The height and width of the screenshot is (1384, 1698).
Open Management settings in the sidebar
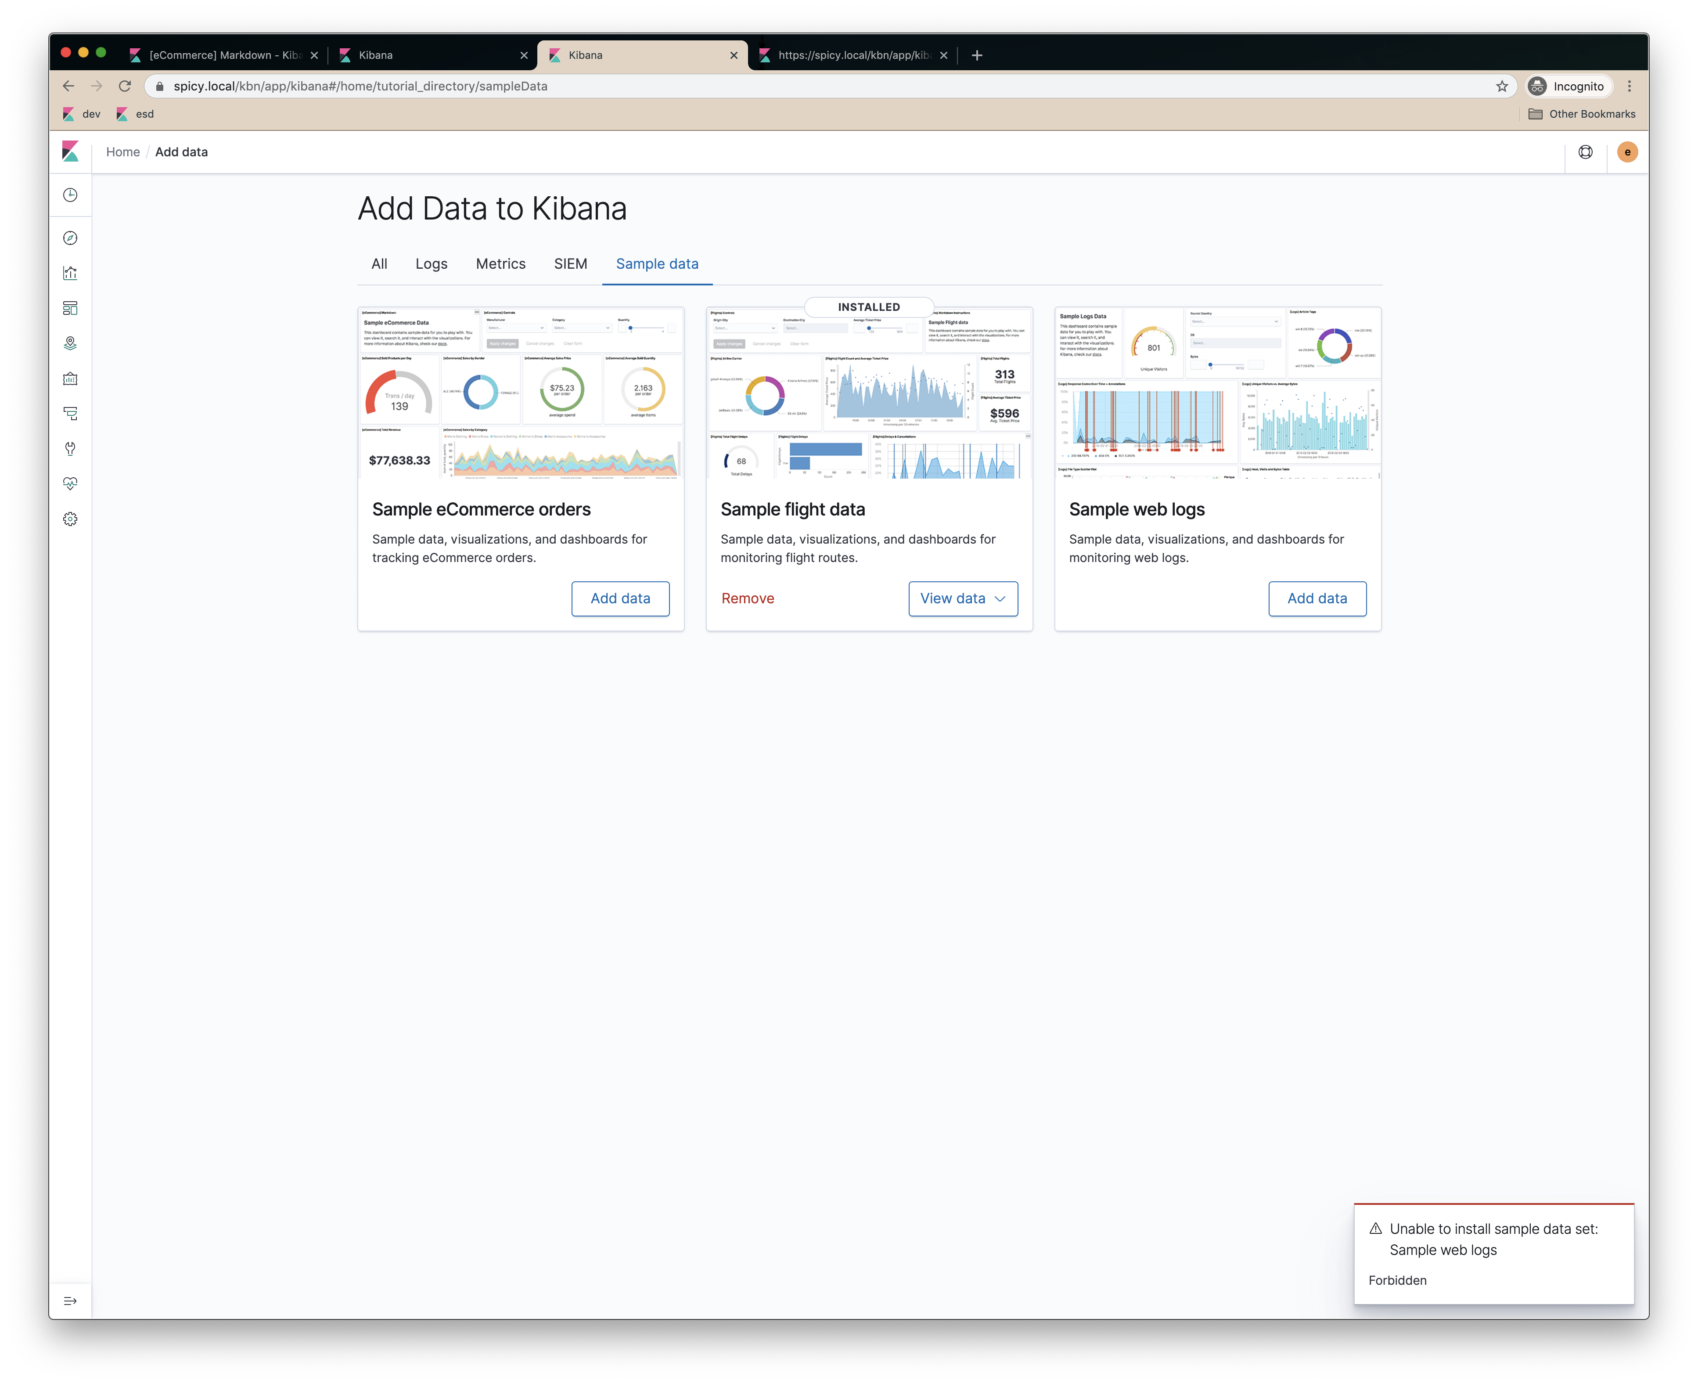pyautogui.click(x=70, y=518)
